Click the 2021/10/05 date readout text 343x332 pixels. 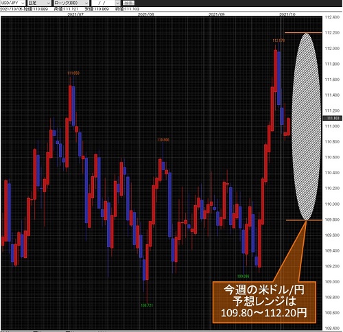tap(12, 9)
